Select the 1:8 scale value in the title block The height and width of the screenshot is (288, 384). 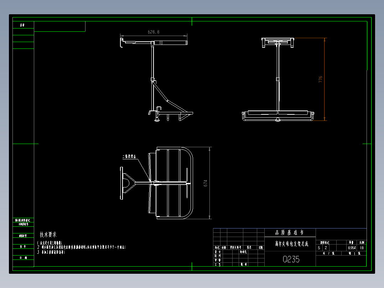[x=362, y=248]
